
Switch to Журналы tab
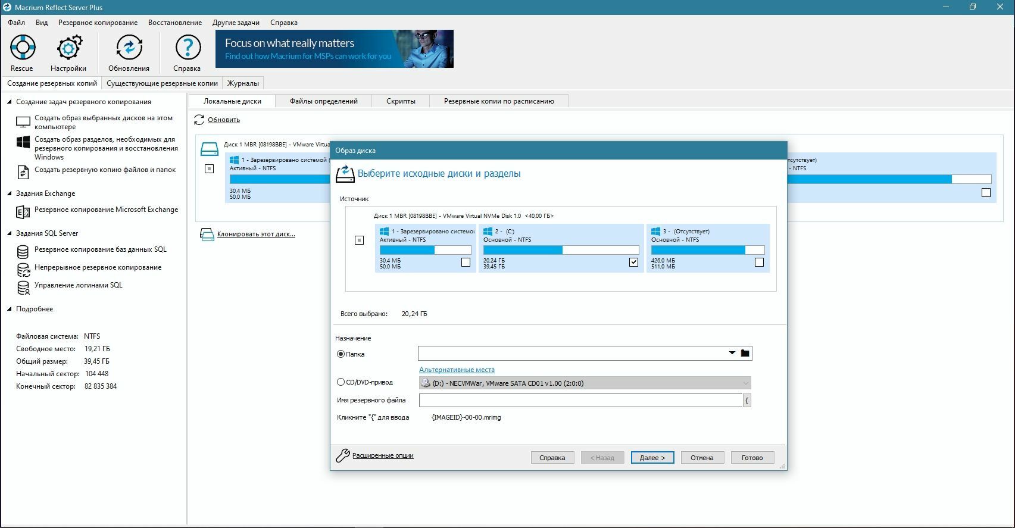[243, 83]
